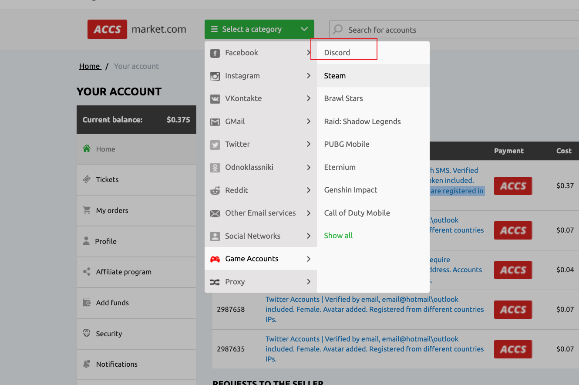
Task: Click the search magnifier icon
Action: pyautogui.click(x=337, y=30)
